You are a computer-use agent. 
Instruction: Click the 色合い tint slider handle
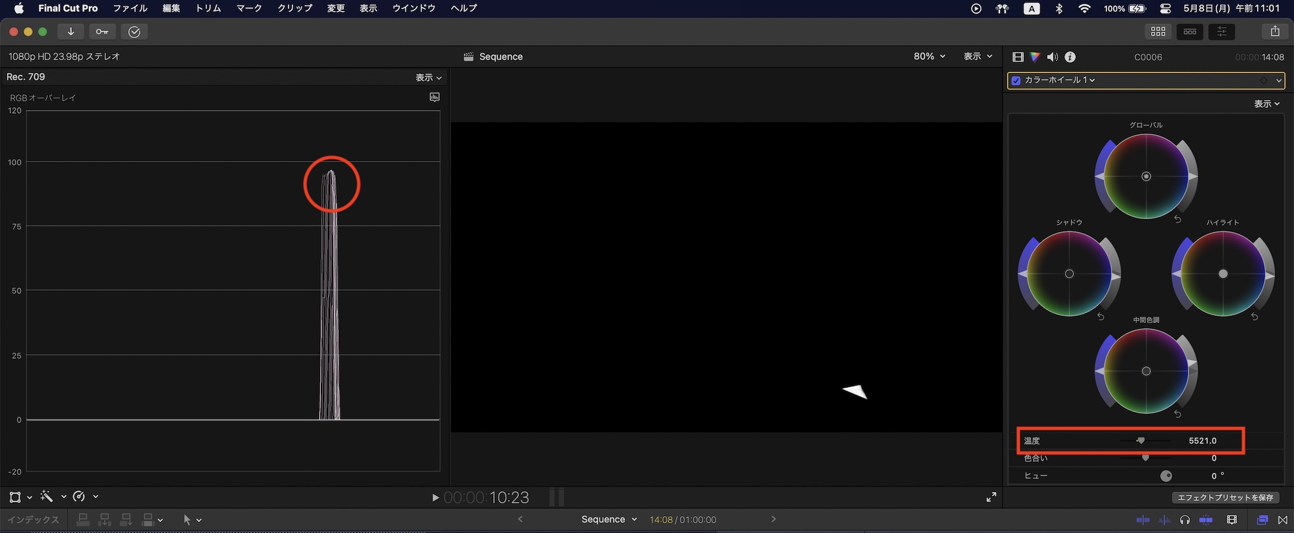coord(1145,458)
